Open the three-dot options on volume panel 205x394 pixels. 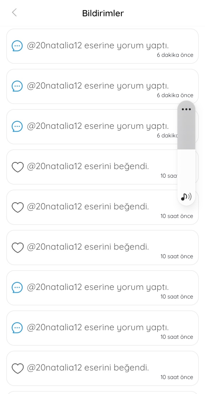(186, 109)
